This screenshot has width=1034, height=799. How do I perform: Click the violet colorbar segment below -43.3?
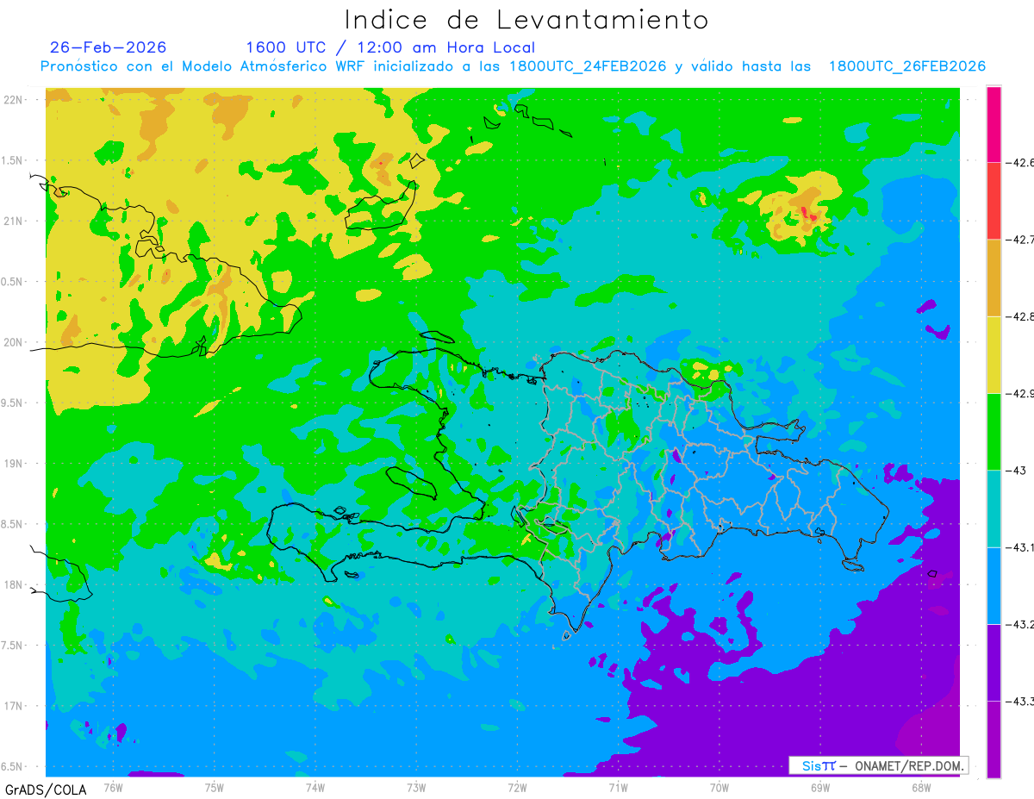click(994, 739)
